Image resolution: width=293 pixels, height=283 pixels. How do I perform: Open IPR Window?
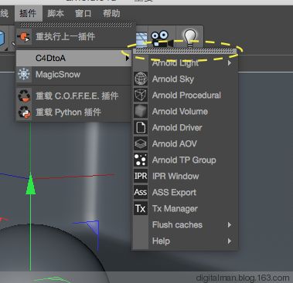click(185, 177)
